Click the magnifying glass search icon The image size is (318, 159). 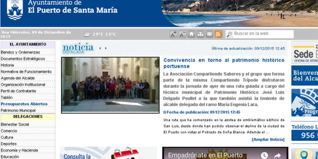click(229, 34)
